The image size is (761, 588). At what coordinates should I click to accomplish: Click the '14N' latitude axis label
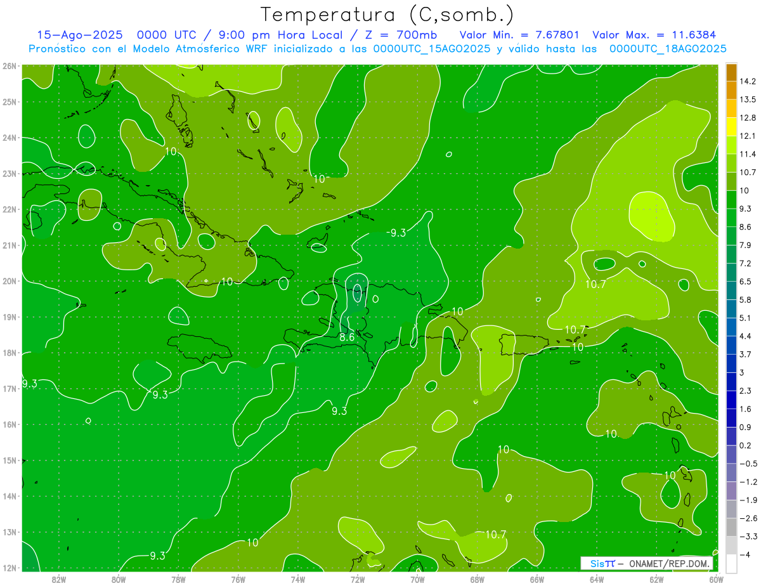click(10, 496)
